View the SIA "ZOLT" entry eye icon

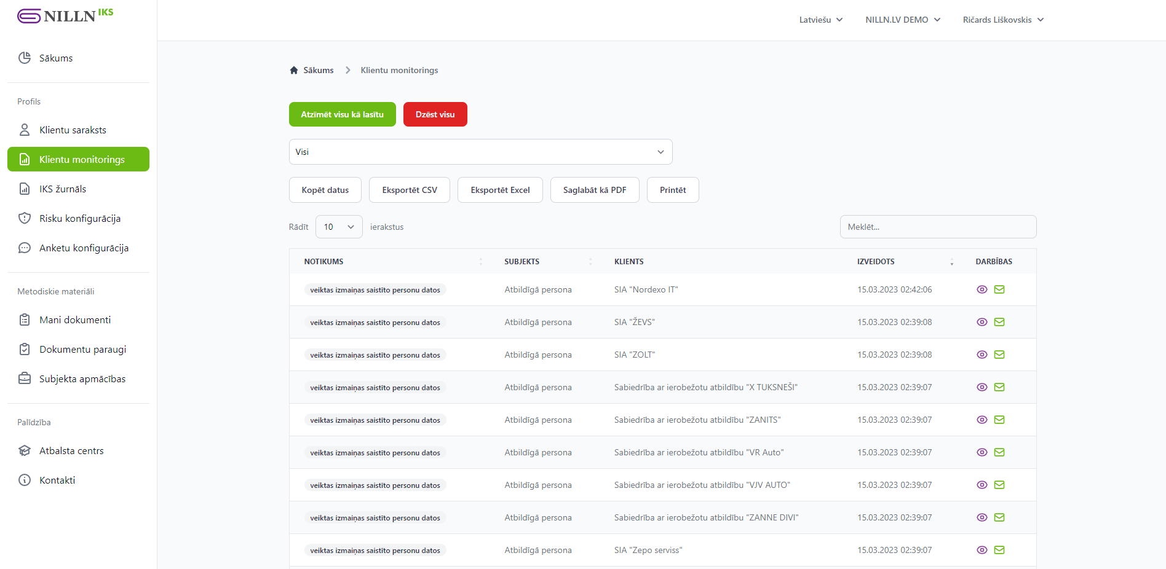[x=982, y=355]
